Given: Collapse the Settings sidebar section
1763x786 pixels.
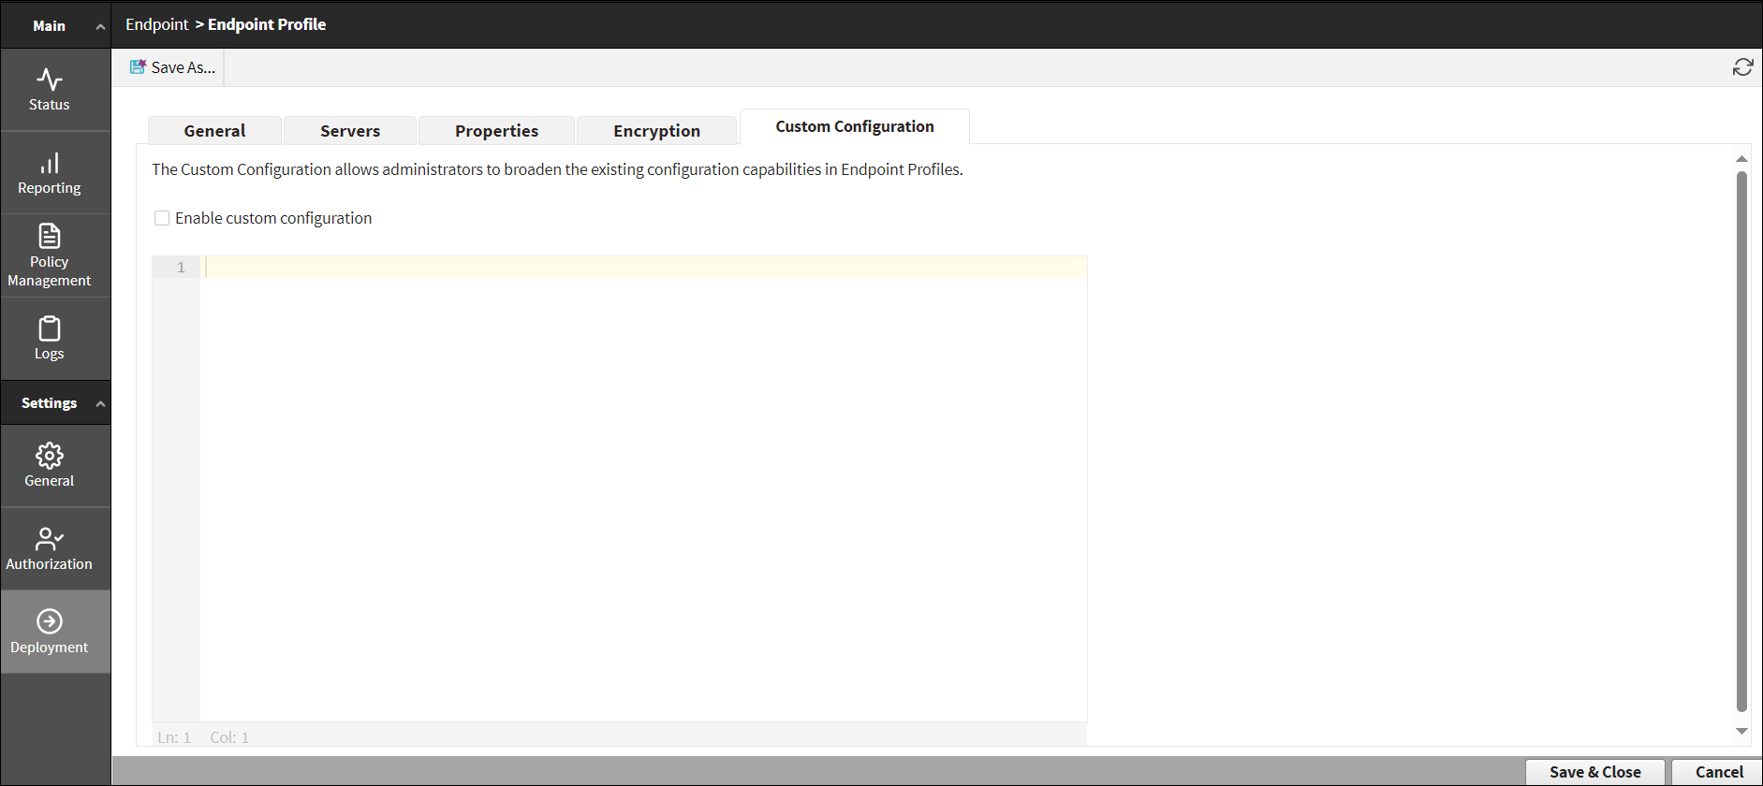Looking at the screenshot, I should (x=100, y=403).
